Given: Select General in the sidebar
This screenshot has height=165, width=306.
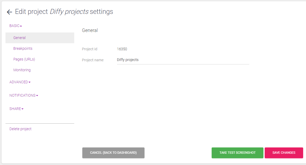Looking at the screenshot, I should pos(40,38).
